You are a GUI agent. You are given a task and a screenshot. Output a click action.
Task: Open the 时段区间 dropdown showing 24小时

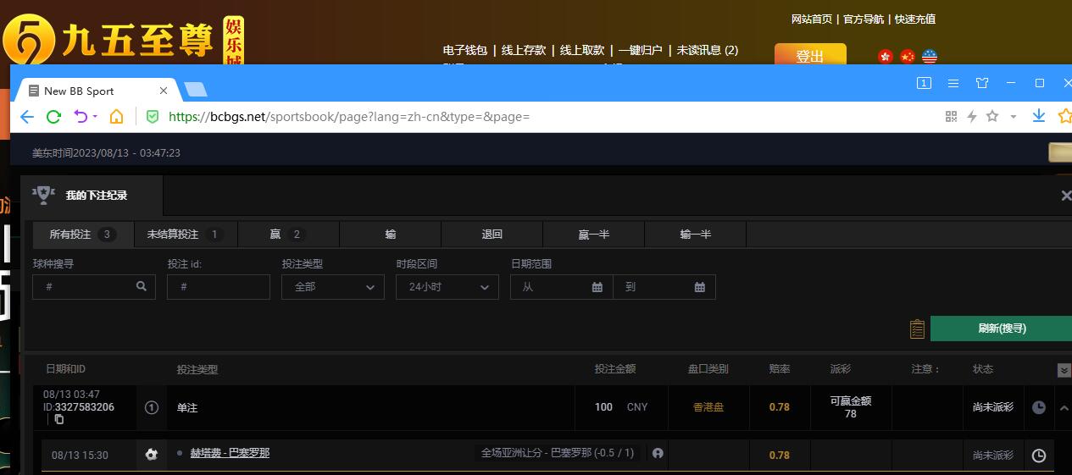(x=447, y=287)
